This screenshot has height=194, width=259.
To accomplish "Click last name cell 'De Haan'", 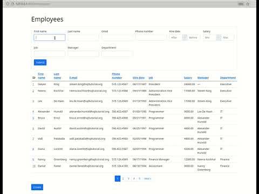I will 59,101.
